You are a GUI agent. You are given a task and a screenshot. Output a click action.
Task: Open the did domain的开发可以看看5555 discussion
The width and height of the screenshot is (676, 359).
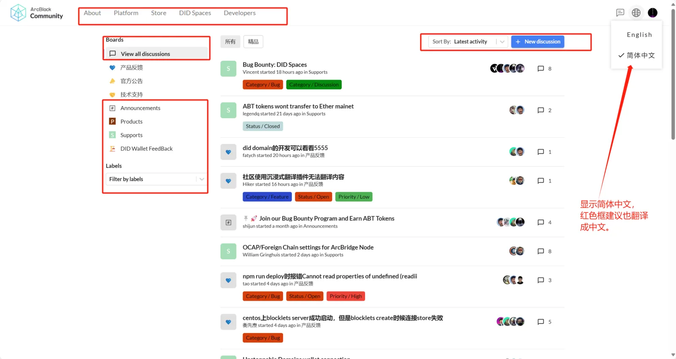pos(285,148)
